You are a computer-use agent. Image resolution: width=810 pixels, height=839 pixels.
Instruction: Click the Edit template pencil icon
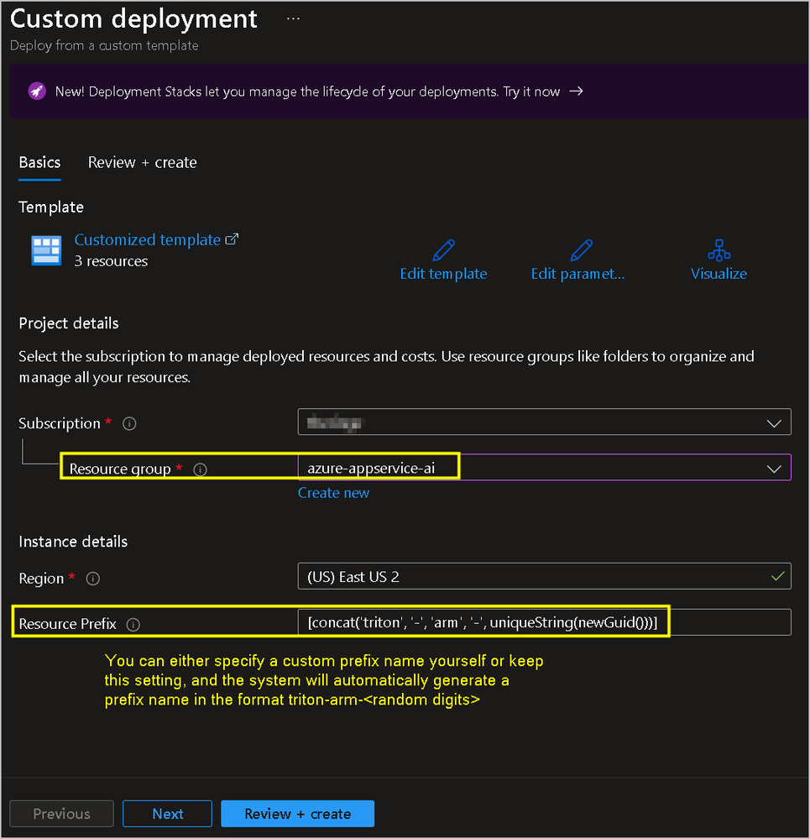443,250
